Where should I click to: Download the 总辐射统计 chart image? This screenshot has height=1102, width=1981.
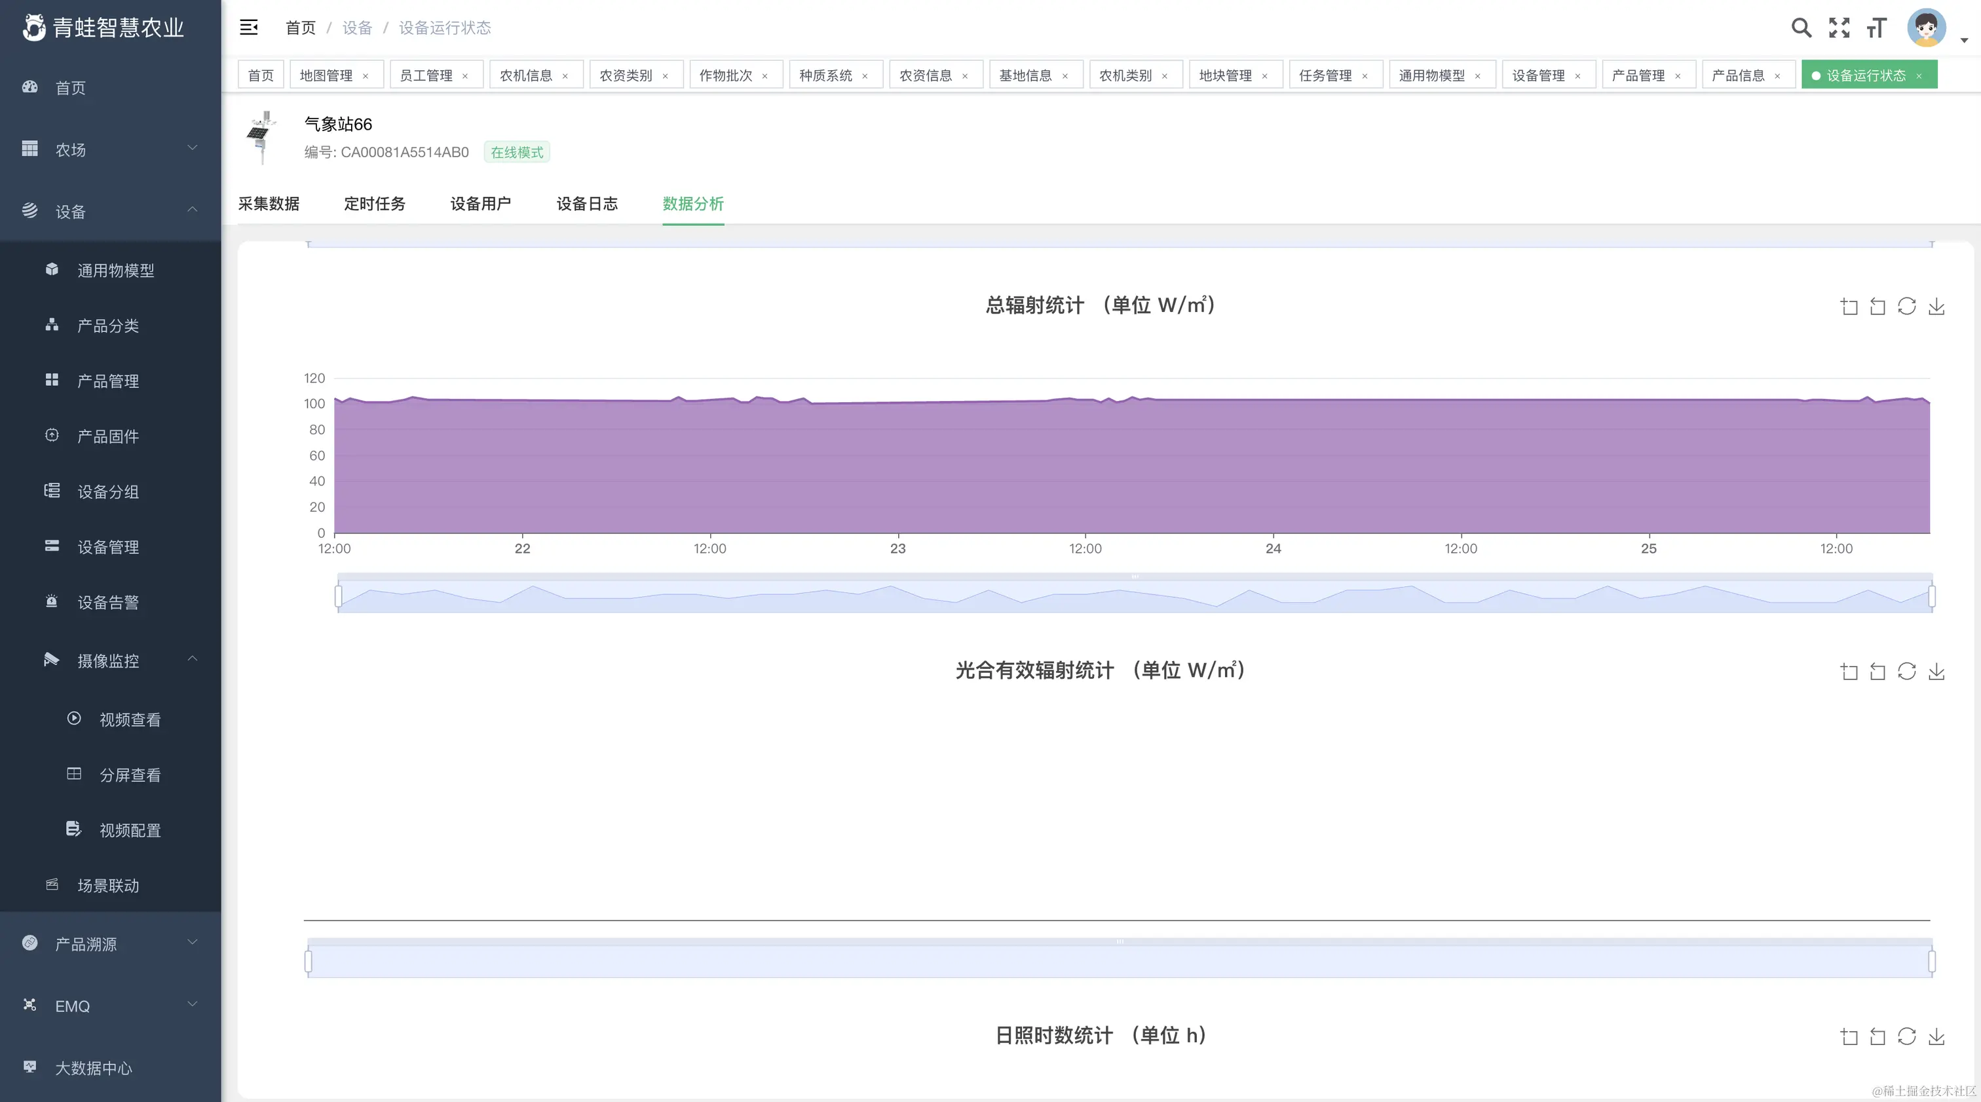point(1936,306)
